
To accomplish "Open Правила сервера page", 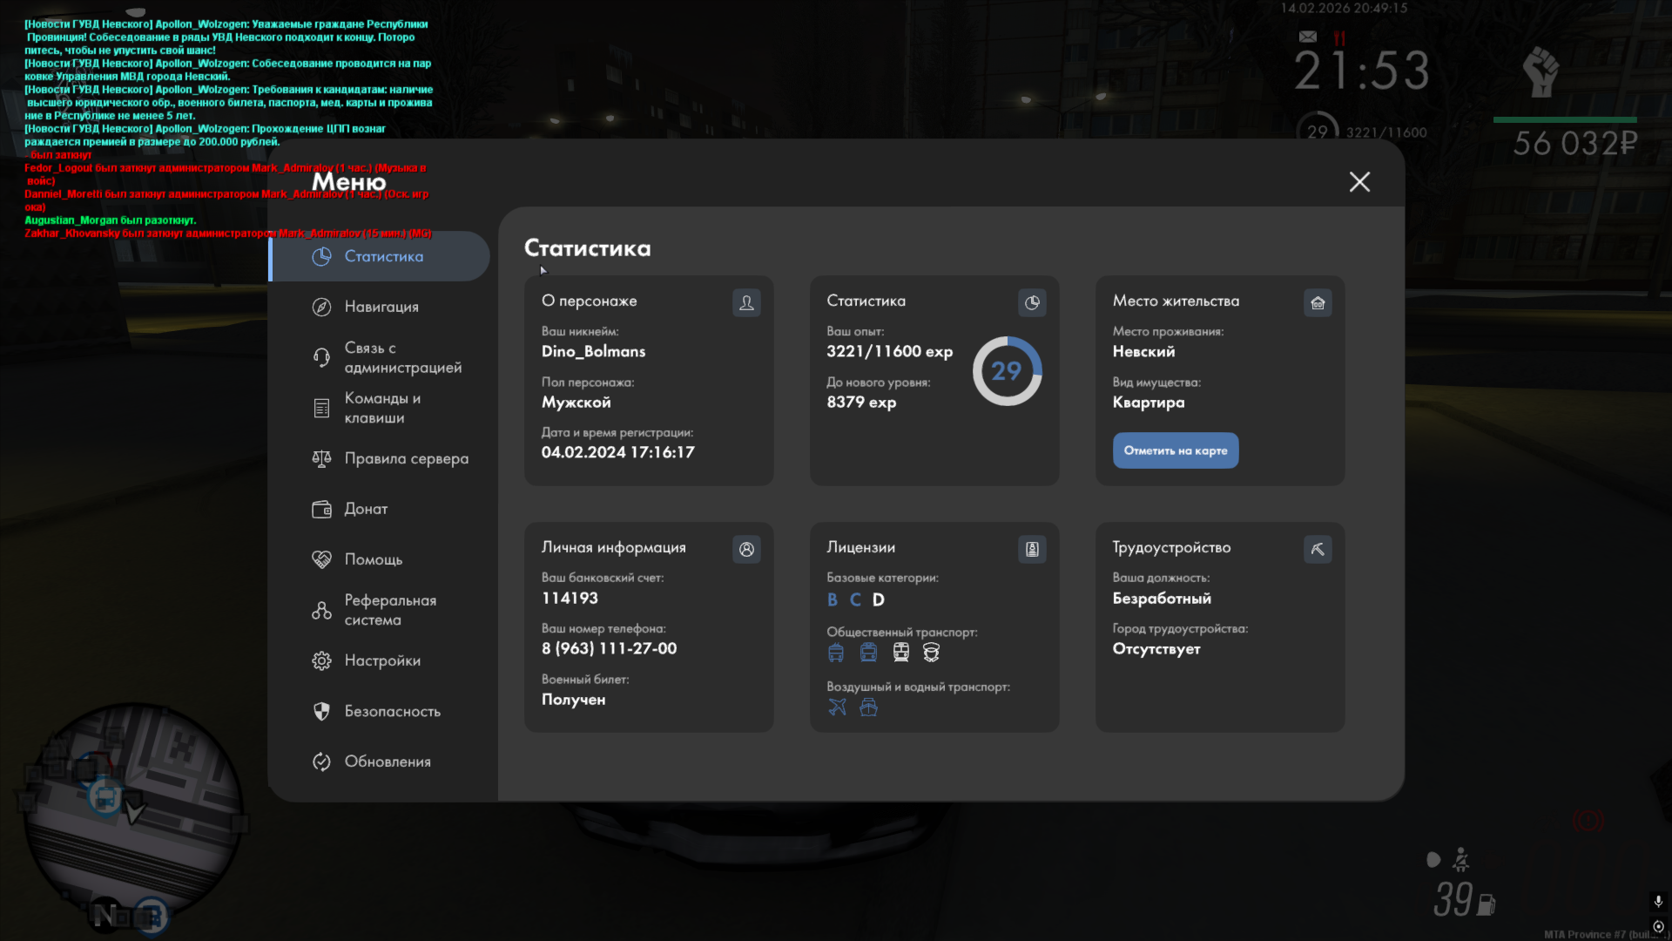I will pyautogui.click(x=406, y=458).
